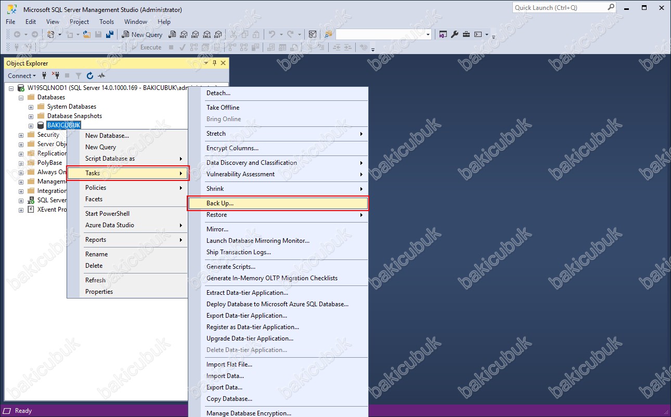Open a new DAX query

click(x=217, y=34)
